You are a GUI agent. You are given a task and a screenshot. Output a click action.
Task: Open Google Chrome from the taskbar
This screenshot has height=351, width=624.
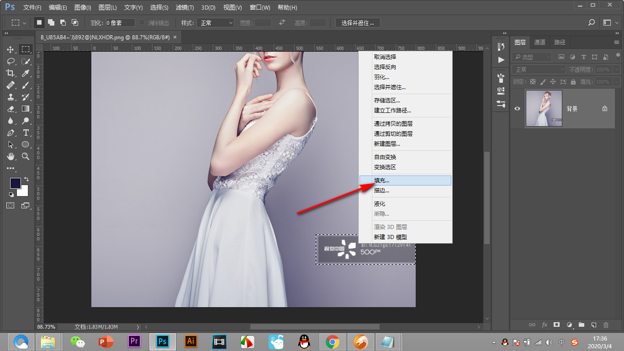(x=332, y=341)
